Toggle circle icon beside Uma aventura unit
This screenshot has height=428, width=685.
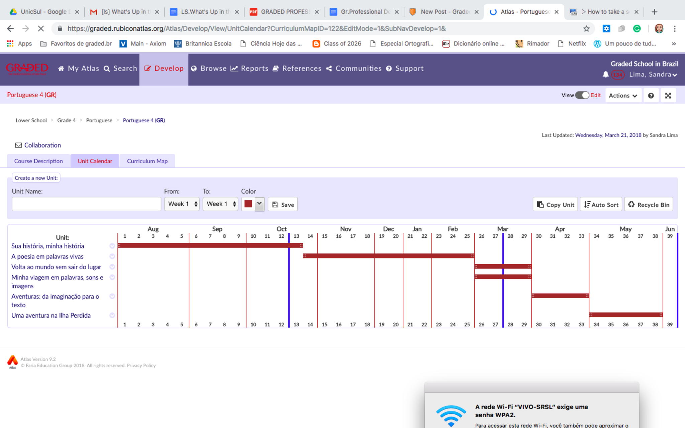pos(112,315)
